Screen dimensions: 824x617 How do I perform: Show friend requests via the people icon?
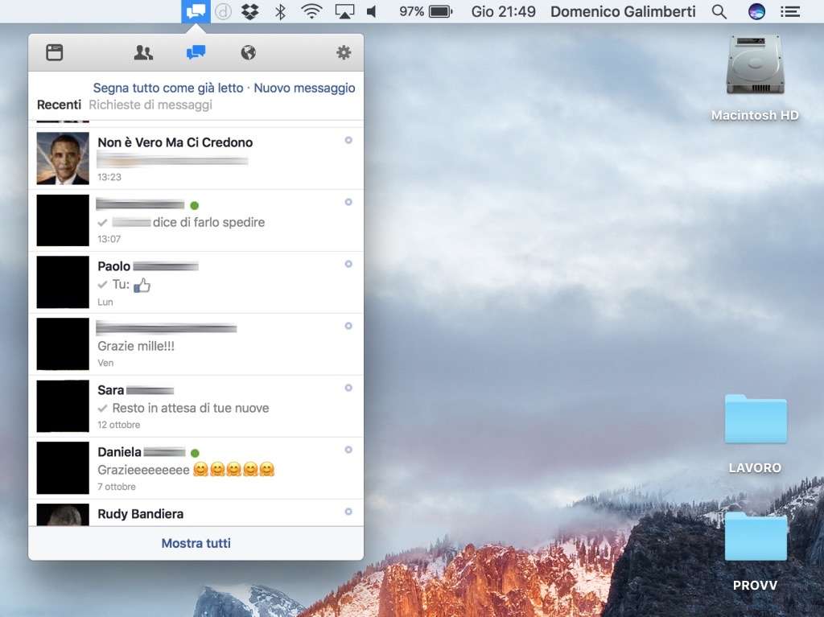(143, 53)
